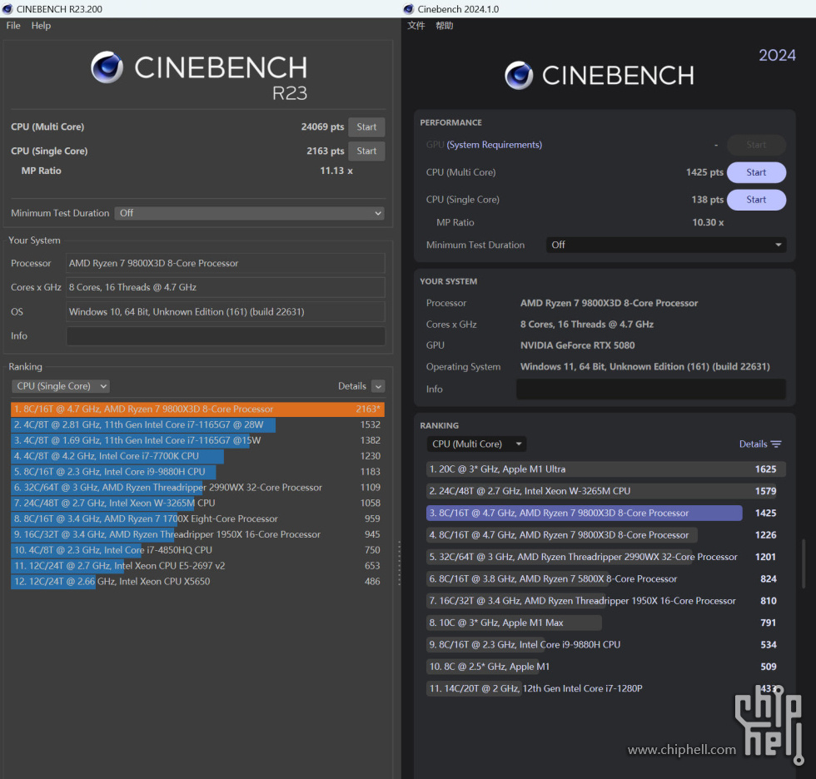Click the Cinebench 2024 sphere logo
Screen dimensions: 816x779
coord(519,76)
